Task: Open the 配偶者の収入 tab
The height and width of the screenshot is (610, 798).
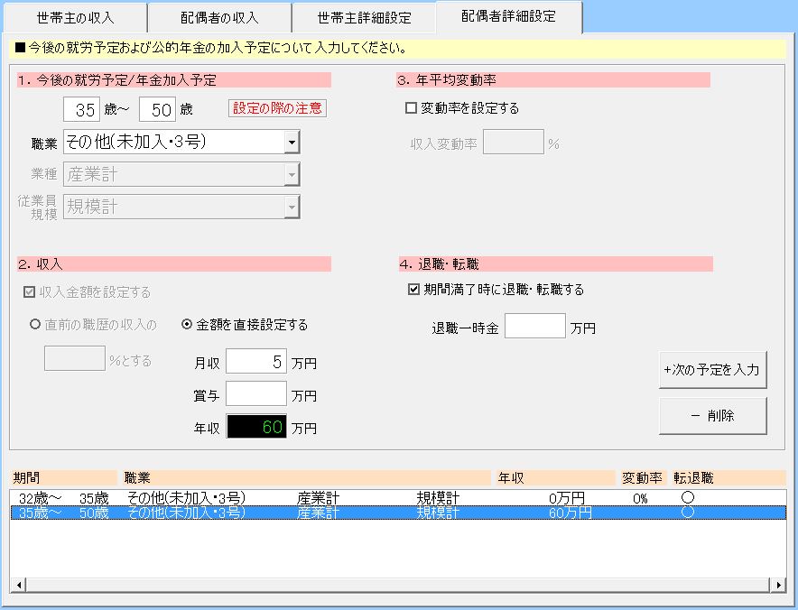Action: (x=219, y=18)
